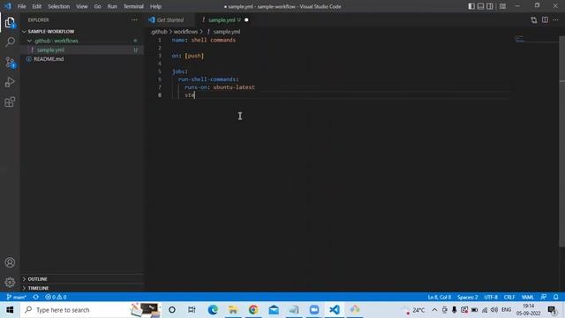565x318 pixels.
Task: Open the Run menu
Action: tap(112, 6)
